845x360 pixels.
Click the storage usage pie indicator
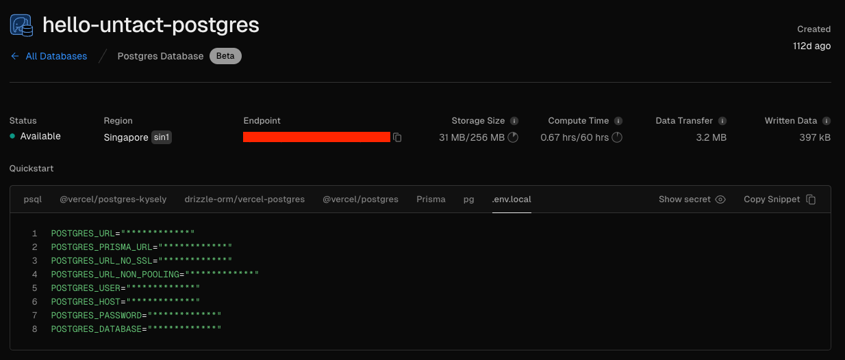[513, 137]
